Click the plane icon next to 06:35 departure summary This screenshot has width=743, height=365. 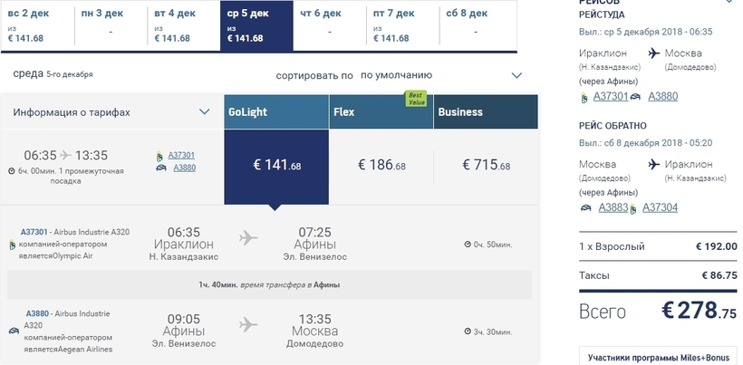coord(66,155)
